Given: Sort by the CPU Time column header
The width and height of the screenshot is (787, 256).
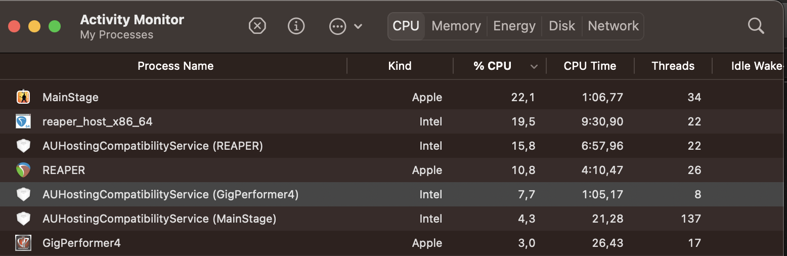Looking at the screenshot, I should tap(590, 66).
